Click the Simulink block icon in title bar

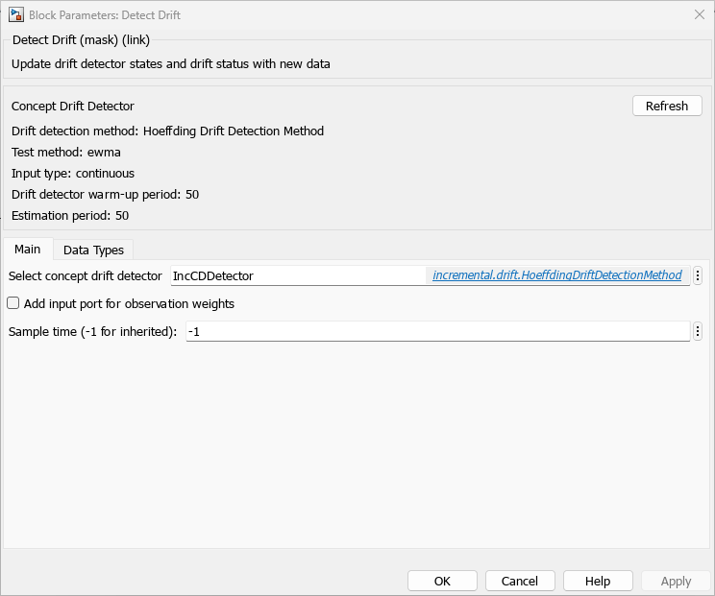coord(16,14)
